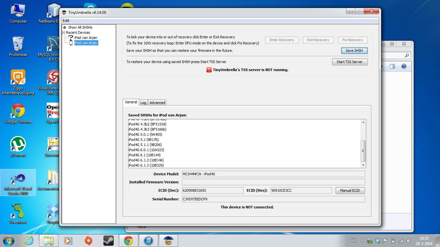The height and width of the screenshot is (247, 440).
Task: Click the ECID (Hex) field
Action: [301, 190]
